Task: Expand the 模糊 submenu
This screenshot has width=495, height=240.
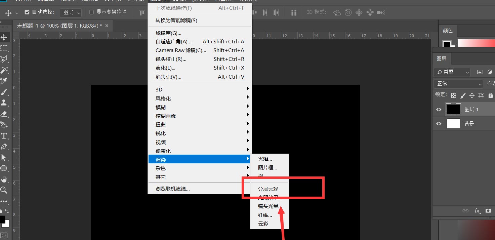Action: [x=200, y=107]
